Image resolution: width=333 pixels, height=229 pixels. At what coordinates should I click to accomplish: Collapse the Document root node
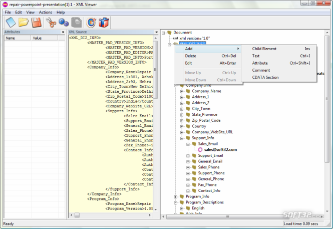[x=163, y=33]
